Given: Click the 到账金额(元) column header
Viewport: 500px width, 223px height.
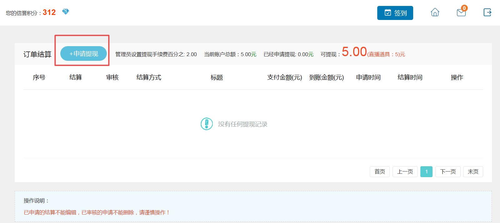Looking at the screenshot, I should pyautogui.click(x=326, y=77).
